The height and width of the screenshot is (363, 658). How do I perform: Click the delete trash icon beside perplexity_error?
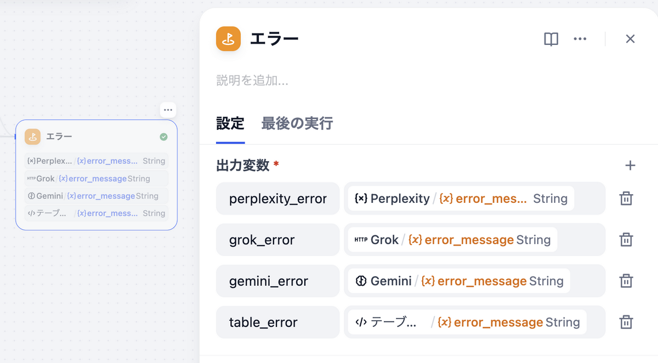click(626, 198)
